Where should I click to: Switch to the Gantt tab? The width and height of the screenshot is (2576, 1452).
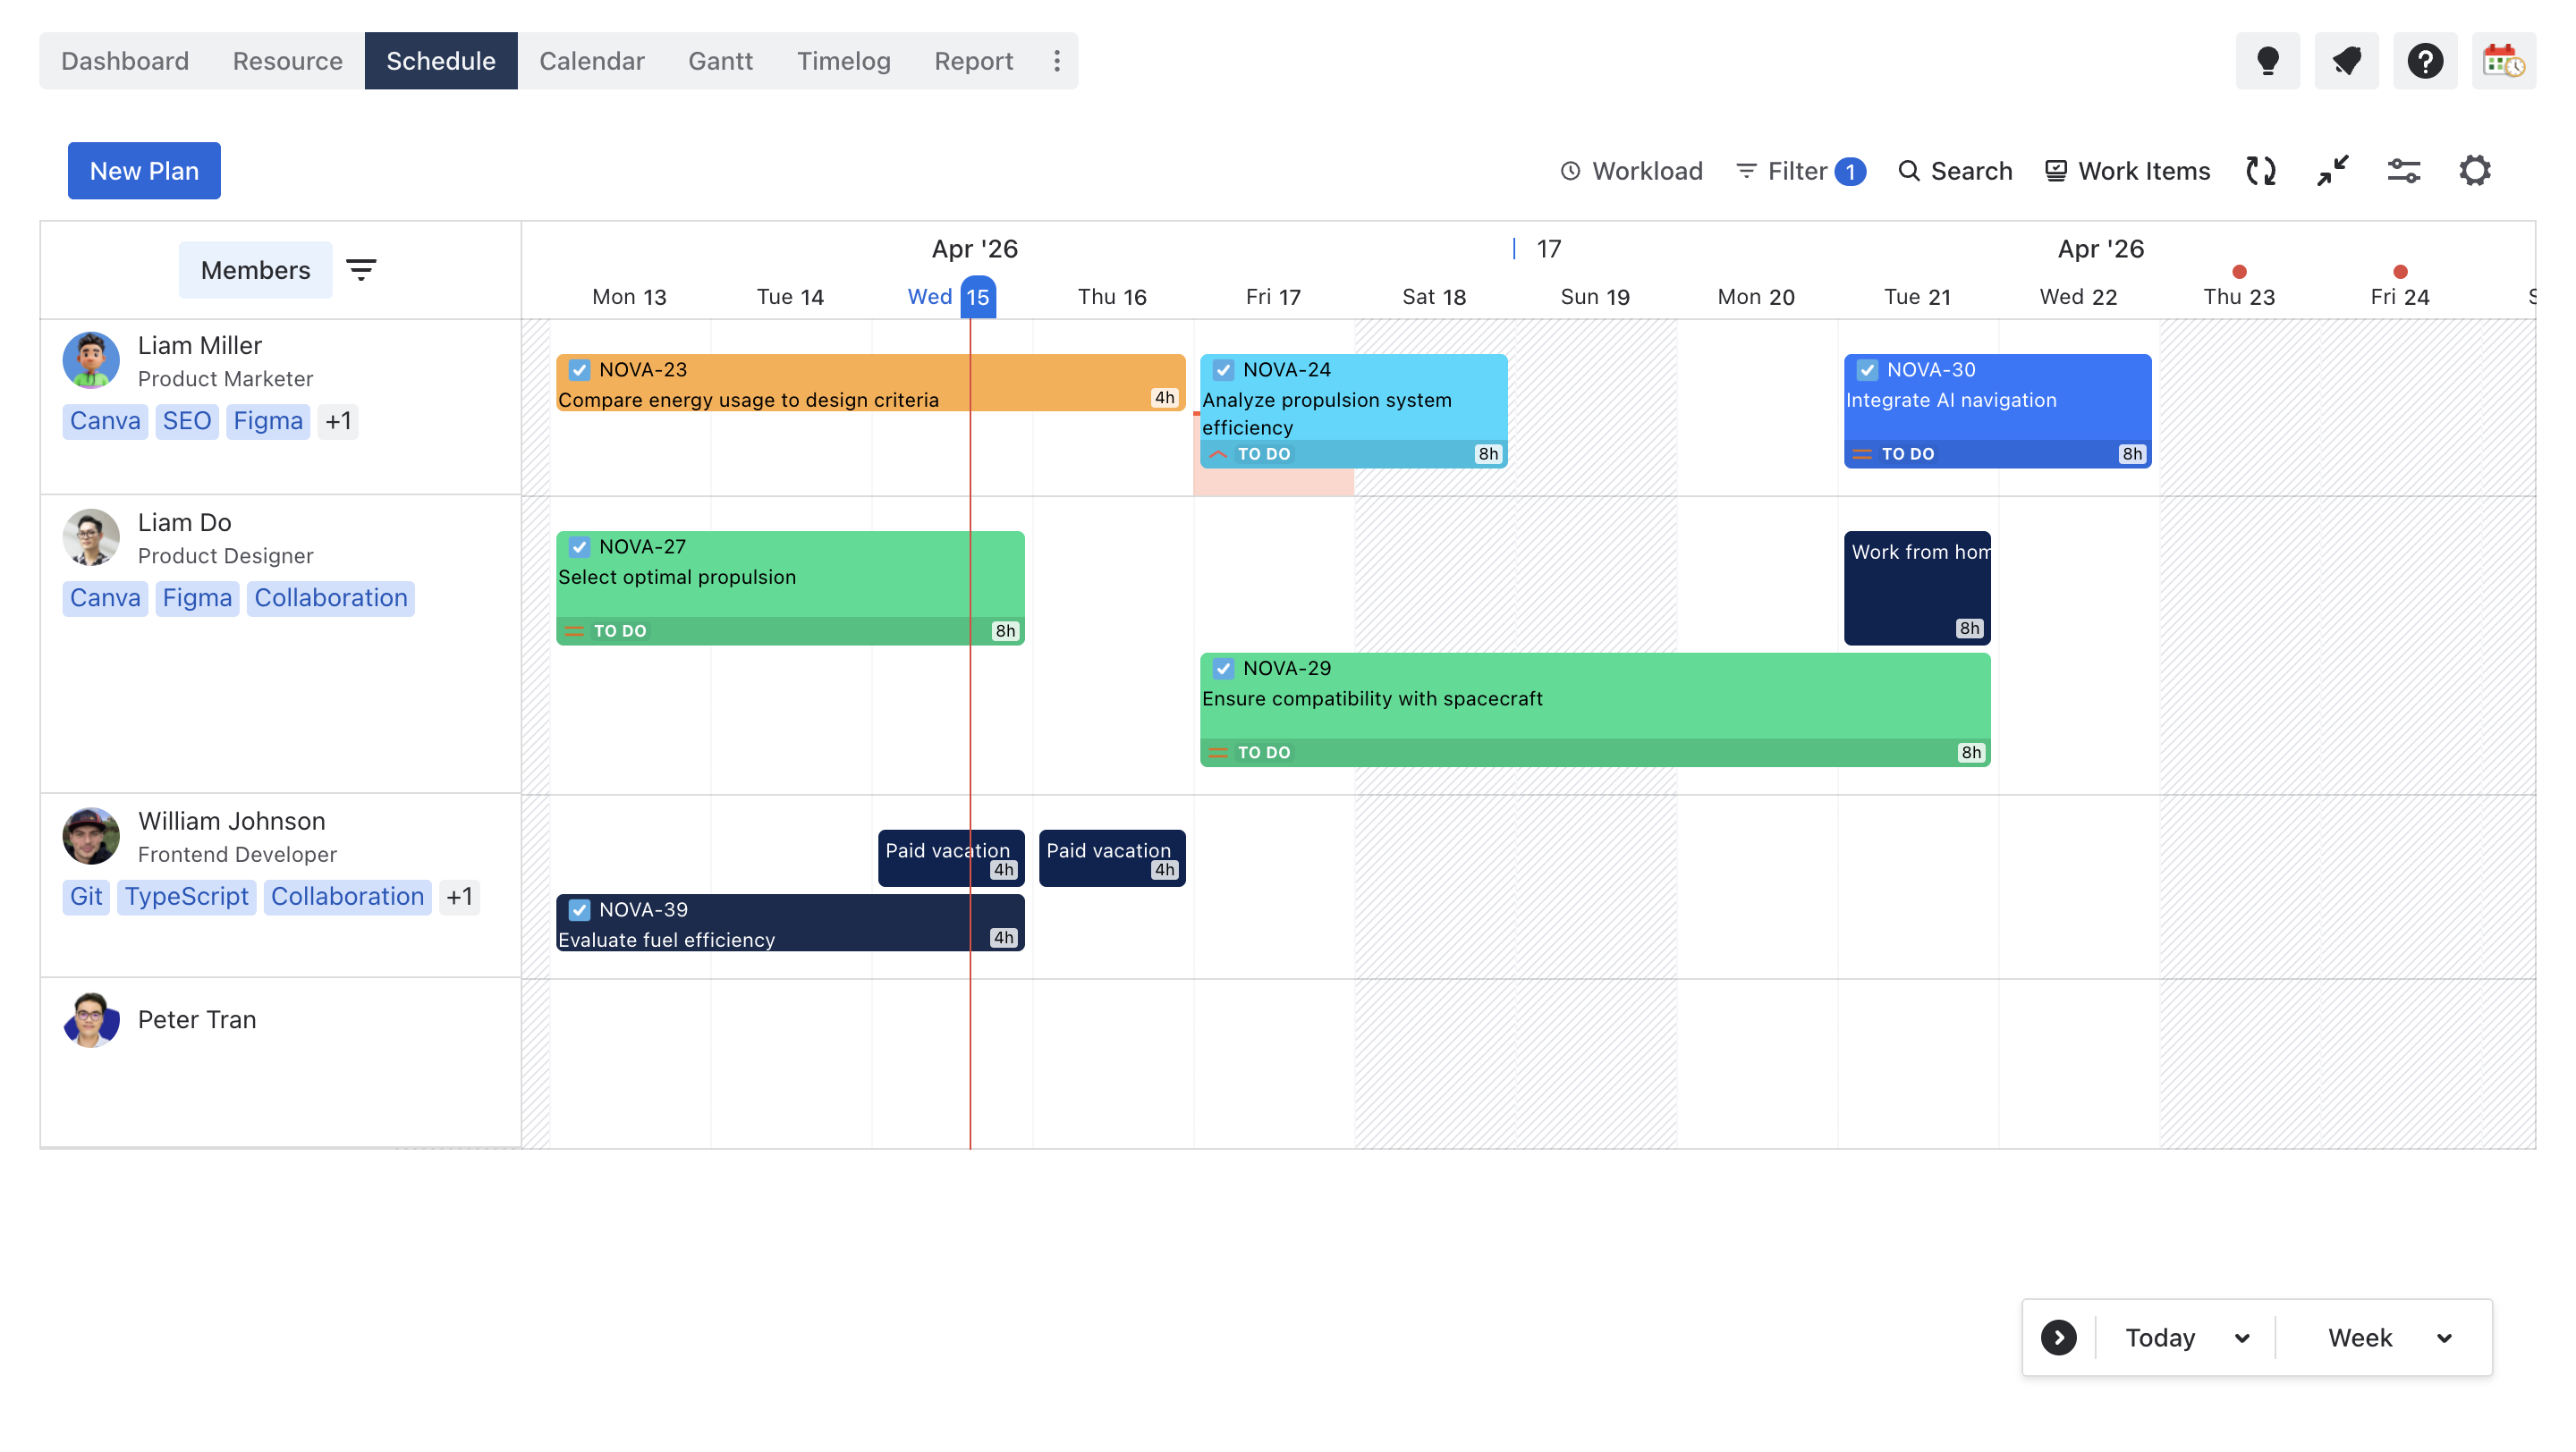tap(721, 61)
